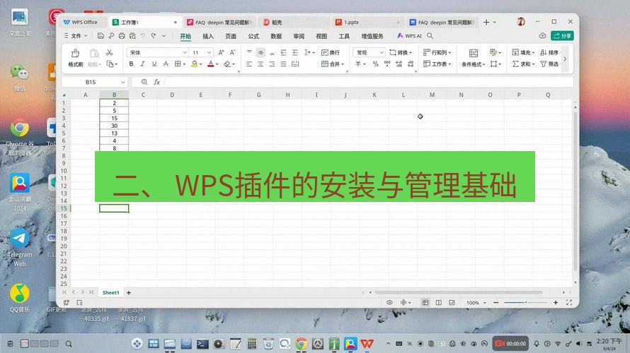Switch to the 数据 Data tab
This screenshot has height=353, width=630.
tap(276, 36)
